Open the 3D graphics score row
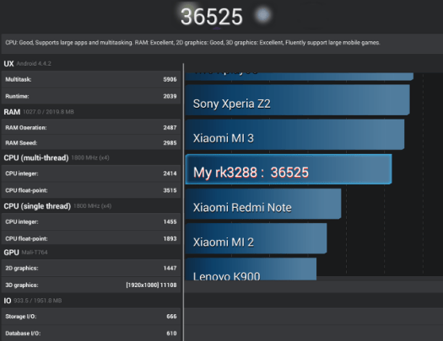 (91, 285)
